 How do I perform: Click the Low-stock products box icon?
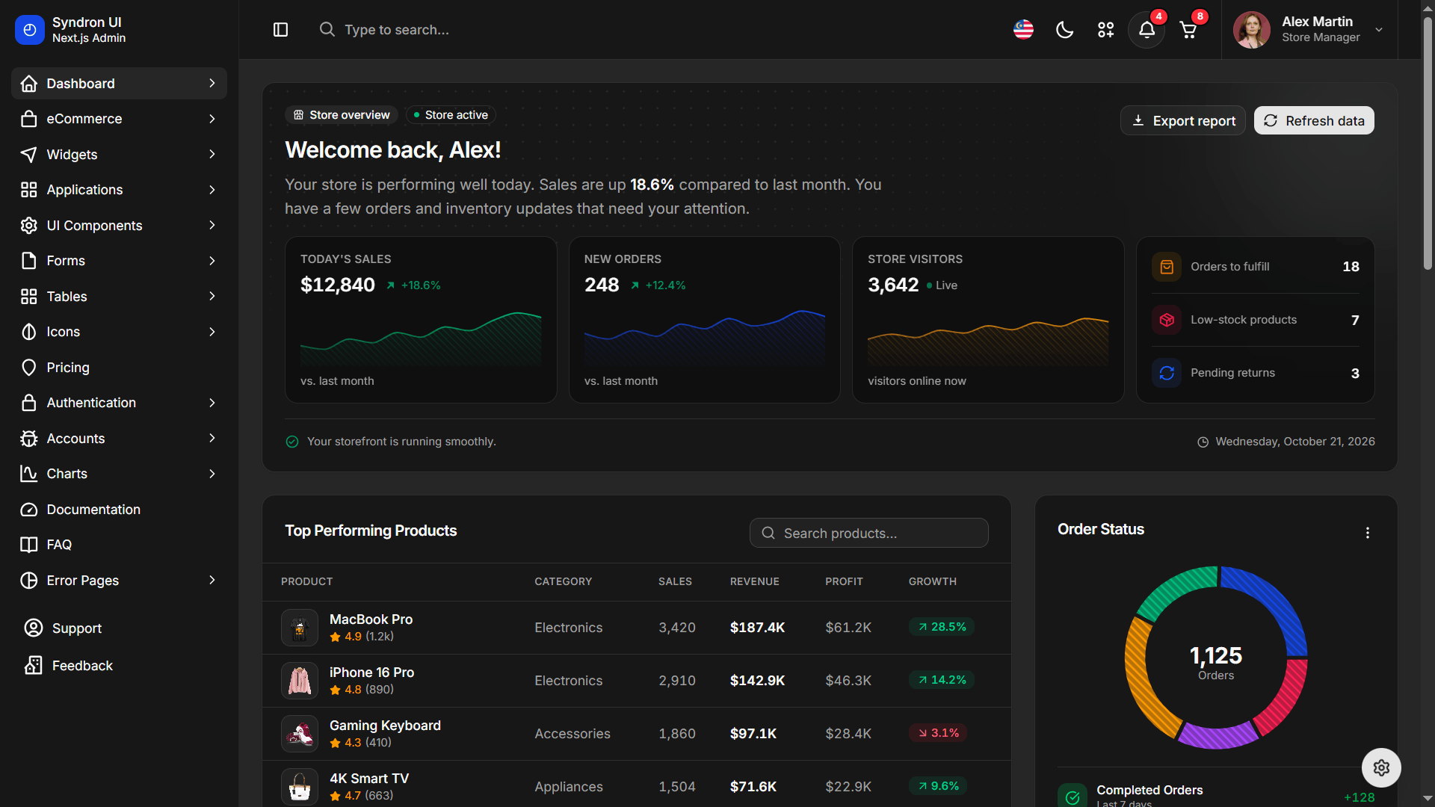pyautogui.click(x=1166, y=320)
